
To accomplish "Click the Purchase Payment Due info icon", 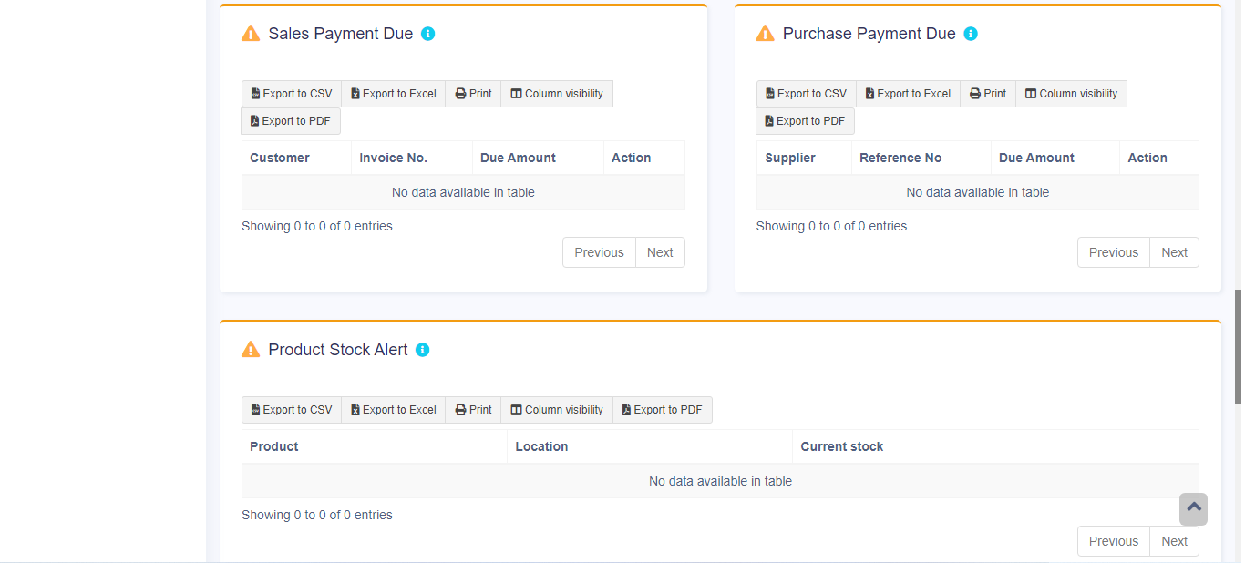I will click(971, 34).
